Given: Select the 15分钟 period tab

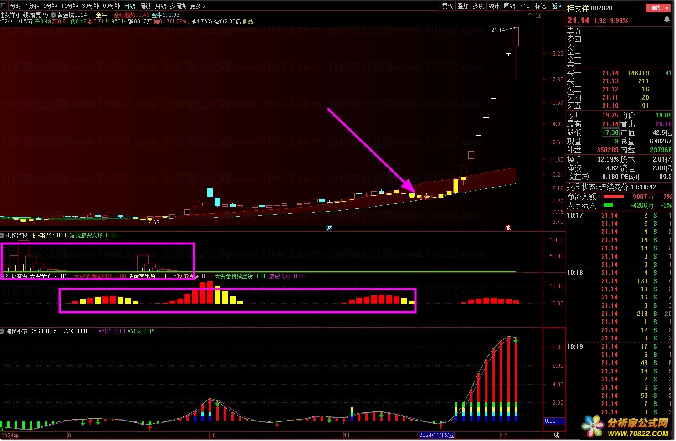Looking at the screenshot, I should 70,6.
